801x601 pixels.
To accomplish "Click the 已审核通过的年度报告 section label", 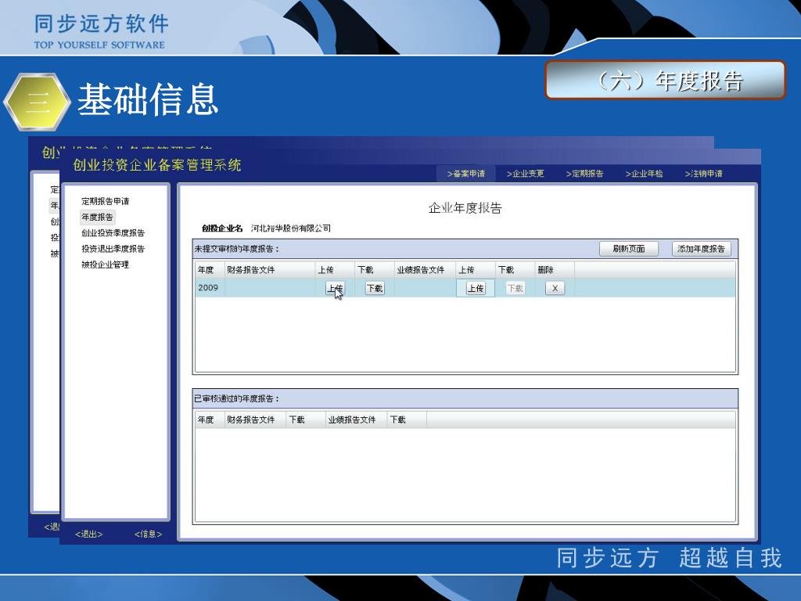I will point(236,398).
